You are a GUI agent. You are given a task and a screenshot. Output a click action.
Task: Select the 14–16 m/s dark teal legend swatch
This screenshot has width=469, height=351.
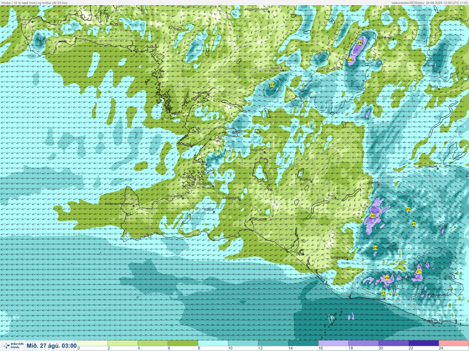(x=303, y=343)
